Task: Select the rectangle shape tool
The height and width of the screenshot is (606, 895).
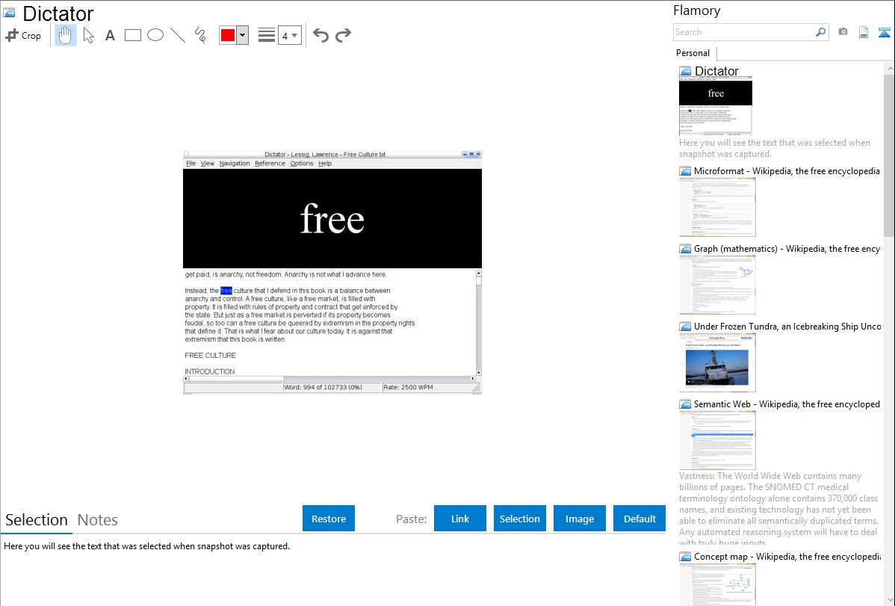Action: pyautogui.click(x=133, y=35)
